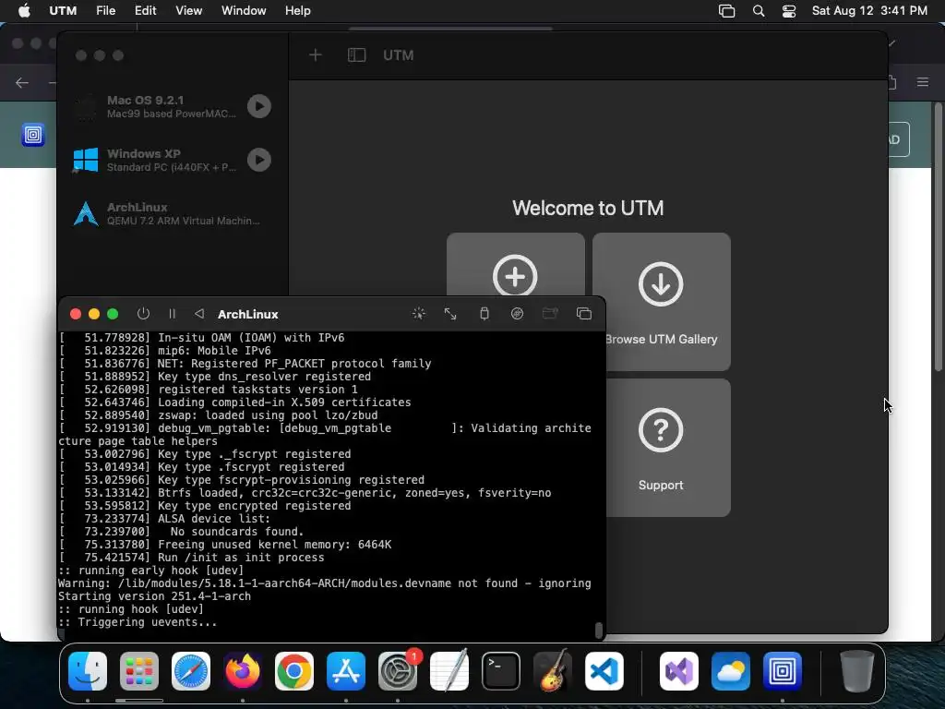
Task: Create a new virtual machine card
Action: [x=515, y=265]
